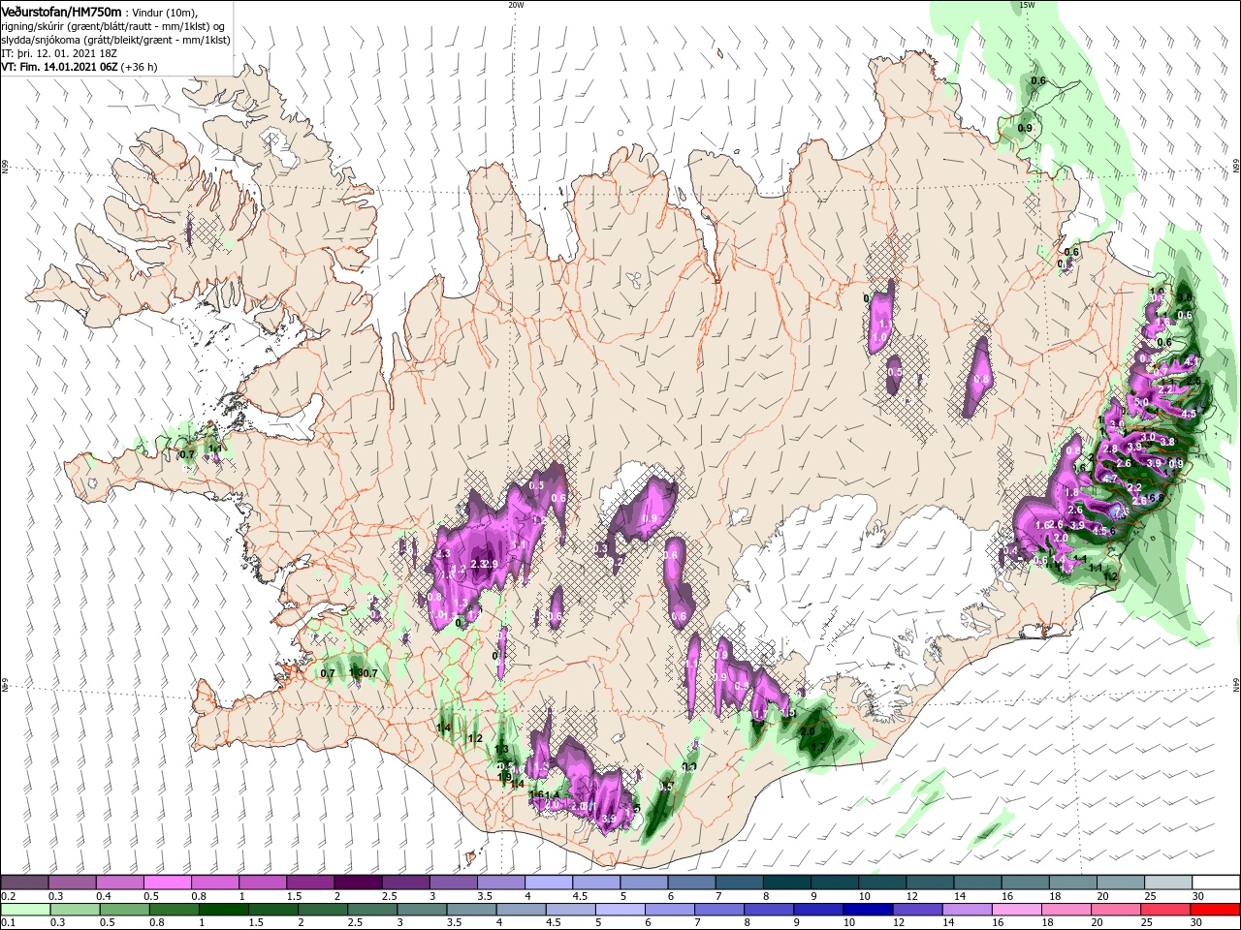Click the 20W longitude label
Viewport: 1241px width, 930px height.
pyautogui.click(x=516, y=5)
